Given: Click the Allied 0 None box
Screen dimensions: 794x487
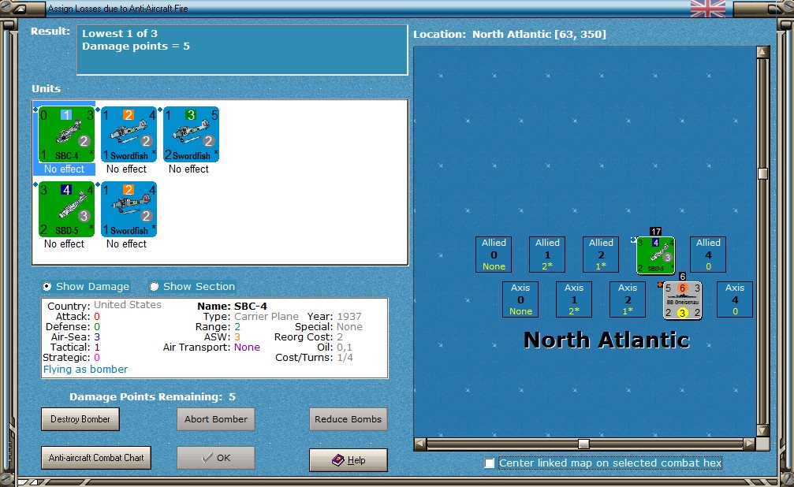Looking at the screenshot, I should point(494,255).
